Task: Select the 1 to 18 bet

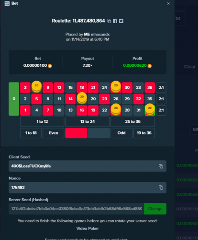Action: (31, 133)
